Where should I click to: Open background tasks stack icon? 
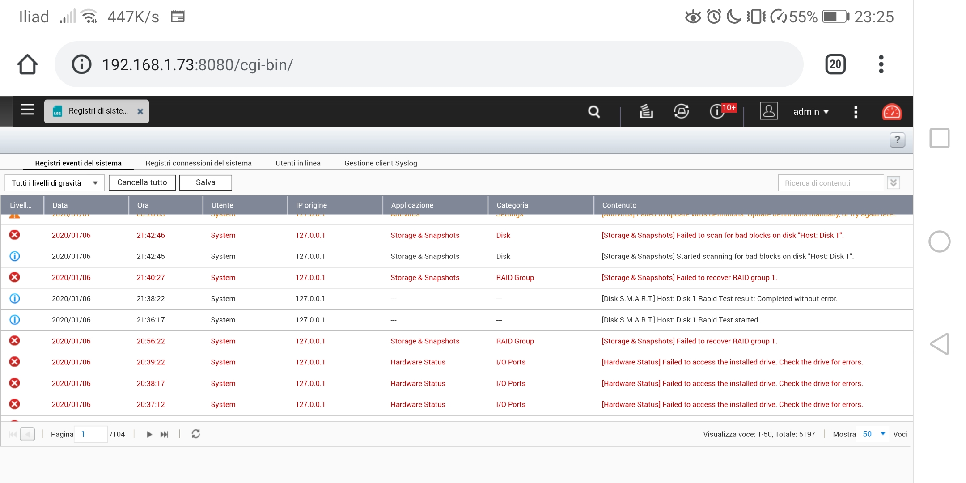(x=646, y=111)
